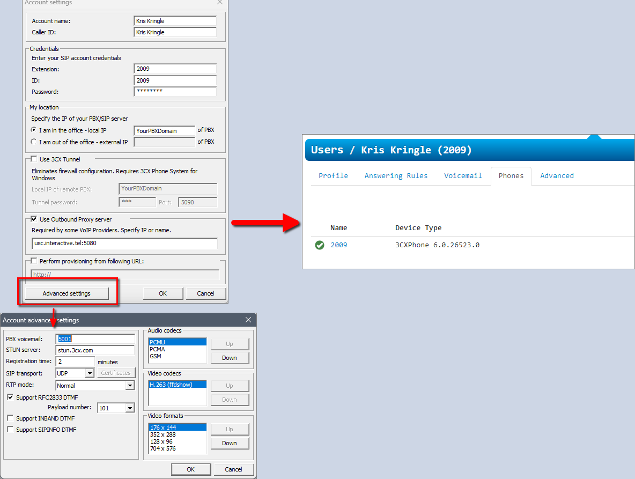
Task: Click inside the STUN server field
Action: pos(95,350)
